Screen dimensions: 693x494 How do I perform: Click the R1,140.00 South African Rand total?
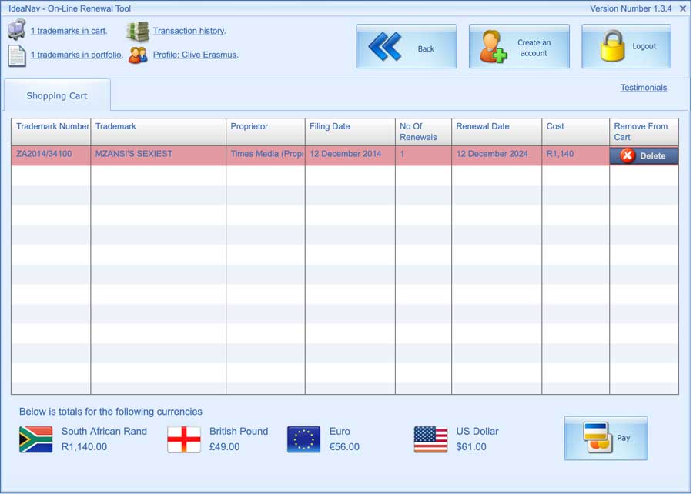coord(85,447)
